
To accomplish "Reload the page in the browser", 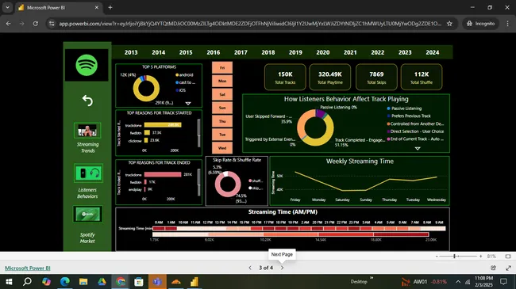I will (36, 24).
